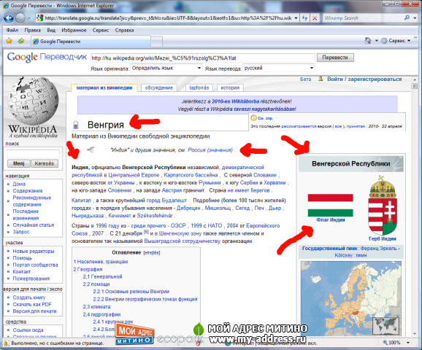Image resolution: width=422 pixels, height=350 pixels.
Task: Click the Бета link
Action: (305, 79)
